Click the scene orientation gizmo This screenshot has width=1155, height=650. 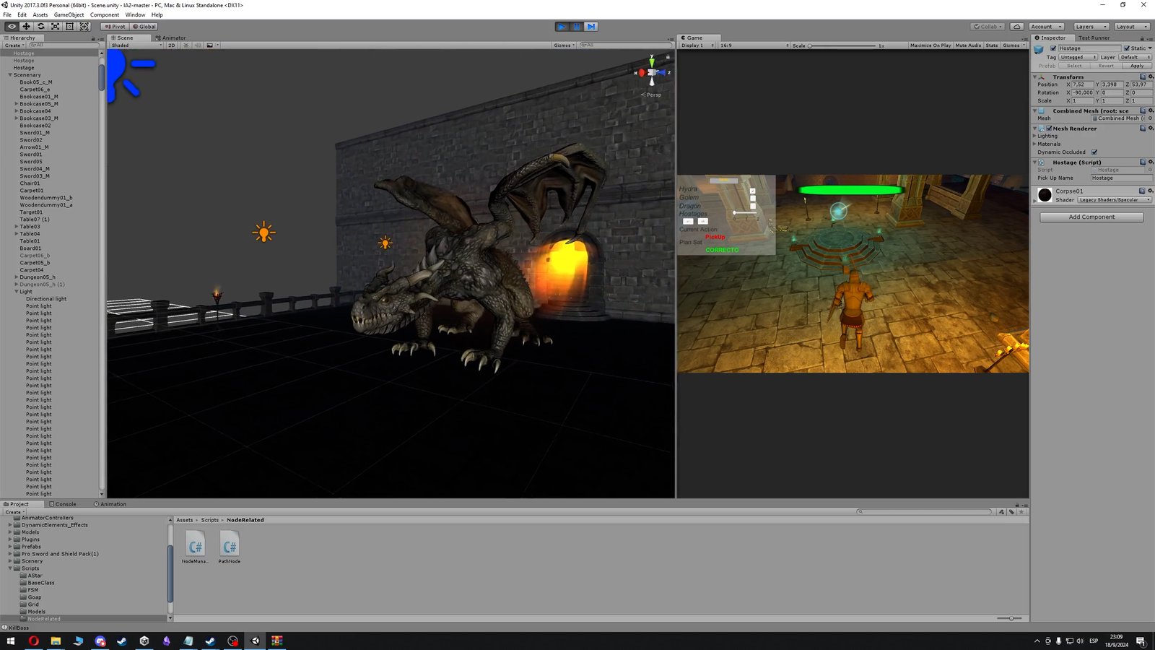tap(652, 72)
